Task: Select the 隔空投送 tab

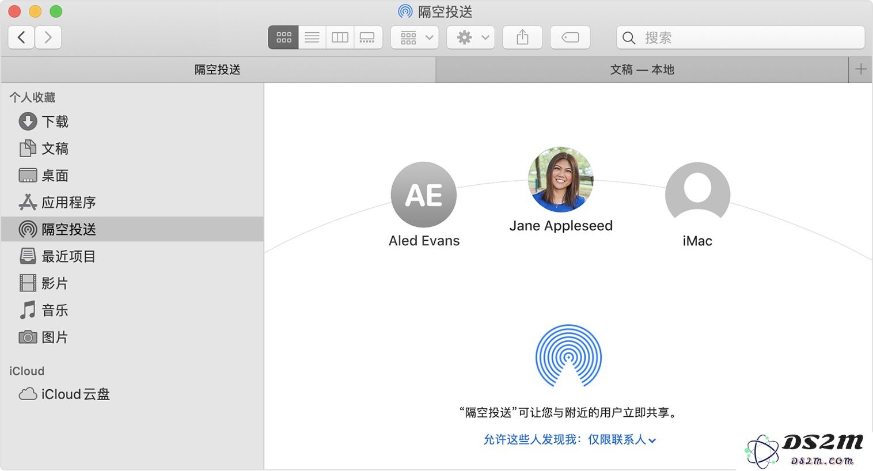Action: [218, 70]
